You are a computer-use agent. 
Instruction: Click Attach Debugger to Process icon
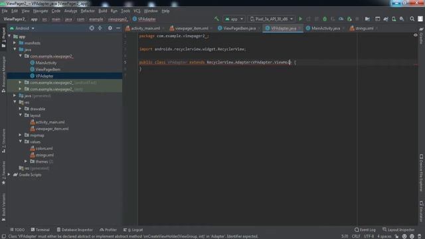(x=349, y=19)
